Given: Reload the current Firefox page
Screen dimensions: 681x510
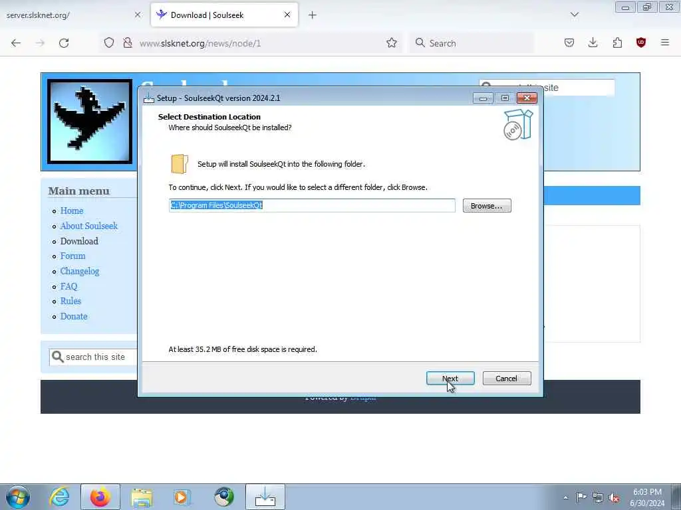Looking at the screenshot, I should [x=64, y=43].
